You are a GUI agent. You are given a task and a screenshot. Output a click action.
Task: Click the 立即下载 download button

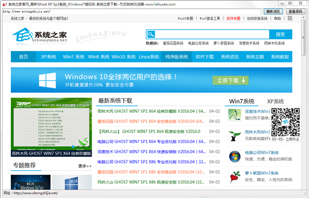pyautogui.click(x=231, y=80)
